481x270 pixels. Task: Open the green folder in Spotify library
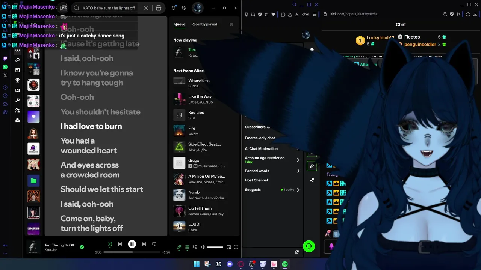point(33,181)
